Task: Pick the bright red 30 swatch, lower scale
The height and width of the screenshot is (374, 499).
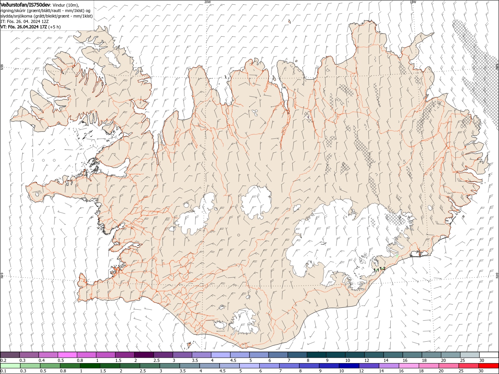Action: point(489,366)
